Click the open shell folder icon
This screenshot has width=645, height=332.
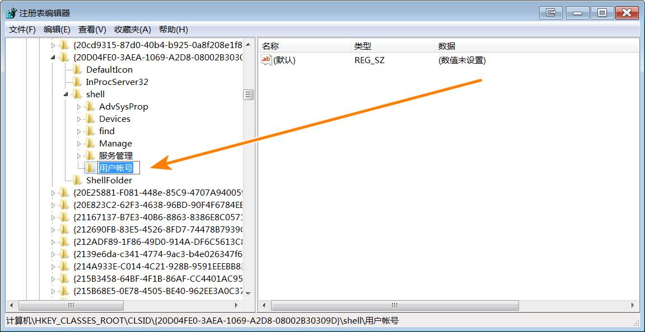pyautogui.click(x=77, y=94)
